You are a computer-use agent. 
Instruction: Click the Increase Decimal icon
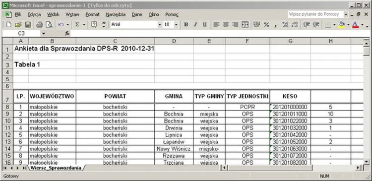point(285,24)
